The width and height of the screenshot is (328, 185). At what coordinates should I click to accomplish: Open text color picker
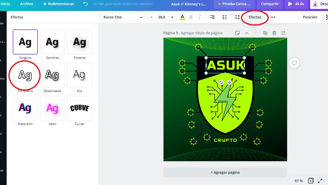click(x=182, y=17)
